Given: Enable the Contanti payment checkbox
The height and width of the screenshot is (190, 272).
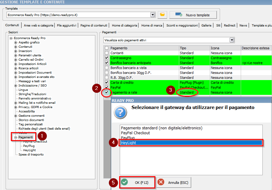Looking at the screenshot, I should (107, 53).
